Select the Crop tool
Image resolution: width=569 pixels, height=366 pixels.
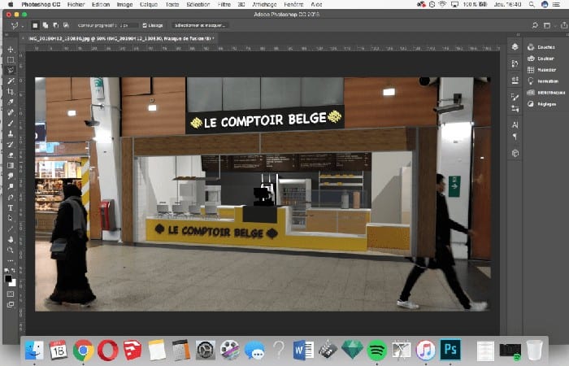coord(11,91)
